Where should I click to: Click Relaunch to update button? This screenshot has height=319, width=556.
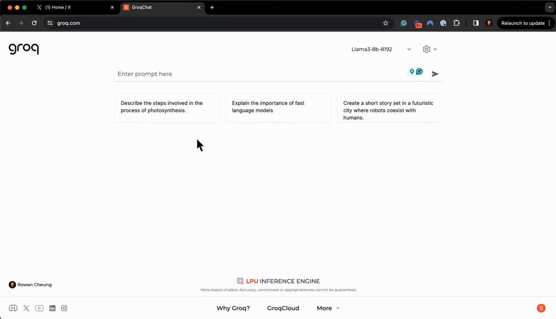(525, 23)
